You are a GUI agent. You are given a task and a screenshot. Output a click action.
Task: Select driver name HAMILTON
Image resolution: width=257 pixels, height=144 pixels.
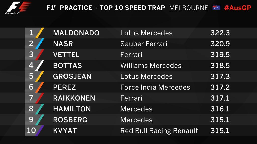coord(72,109)
